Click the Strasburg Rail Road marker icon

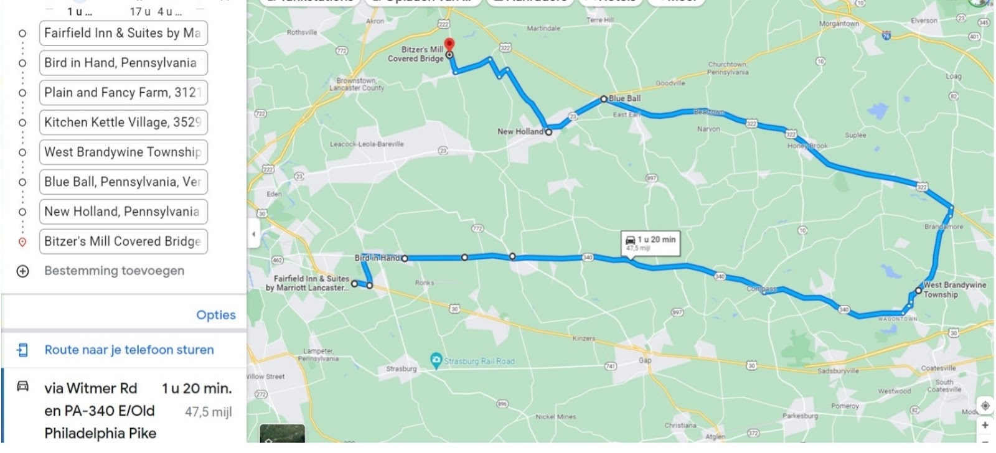[x=436, y=360]
